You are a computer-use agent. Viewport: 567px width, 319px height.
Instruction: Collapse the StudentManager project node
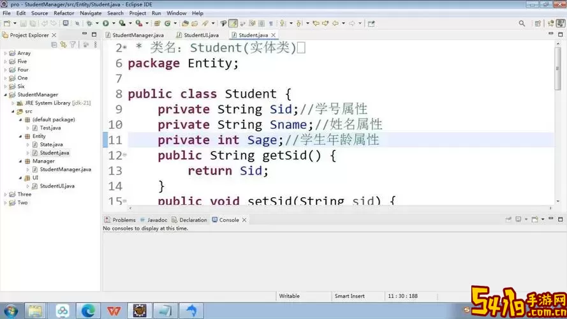6,95
